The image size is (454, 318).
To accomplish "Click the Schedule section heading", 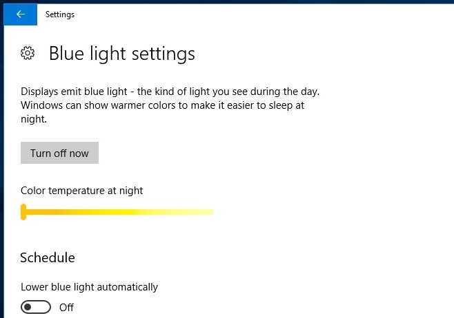I will (x=48, y=257).
